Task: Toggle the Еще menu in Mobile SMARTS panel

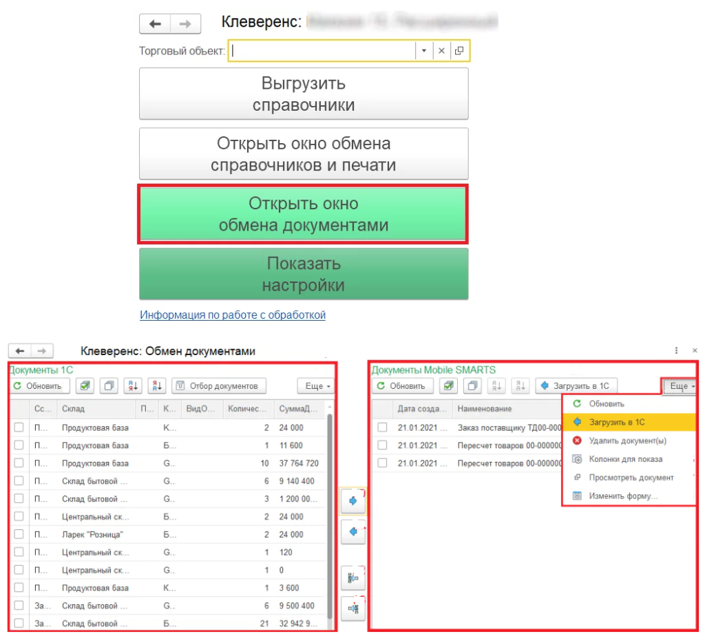Action: point(680,386)
